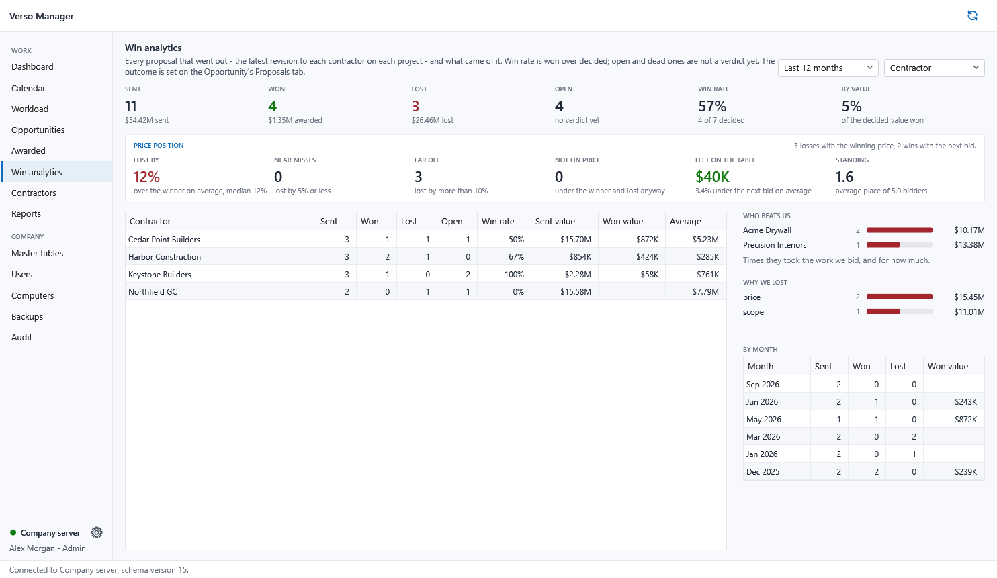
Task: Click the $15.45M value beside price
Action: [x=969, y=297]
